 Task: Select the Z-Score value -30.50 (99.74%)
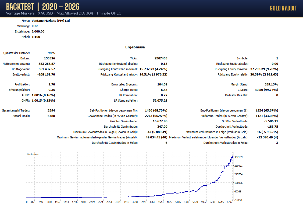point(266,90)
